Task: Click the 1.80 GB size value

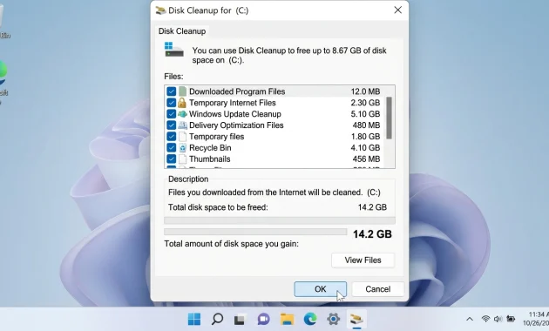Action: (x=365, y=137)
